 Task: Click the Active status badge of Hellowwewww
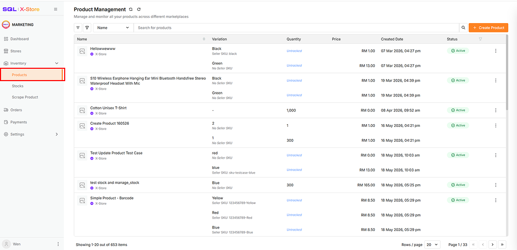[x=458, y=51]
